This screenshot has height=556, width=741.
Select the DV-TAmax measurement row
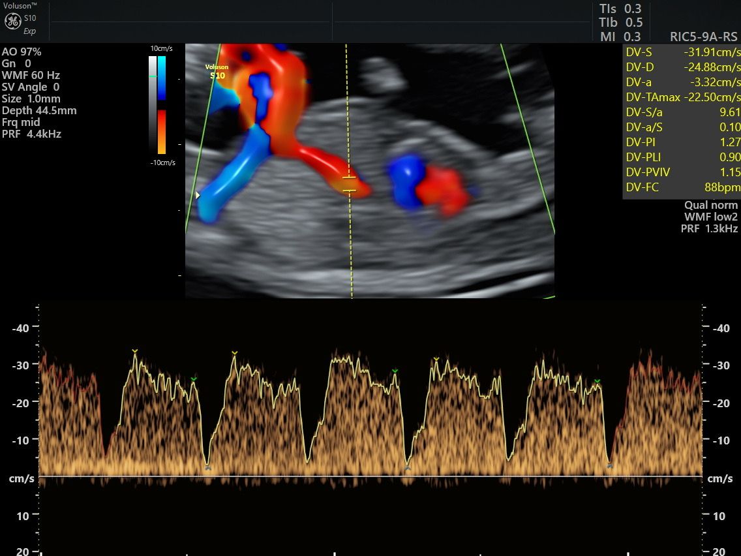[x=682, y=97]
